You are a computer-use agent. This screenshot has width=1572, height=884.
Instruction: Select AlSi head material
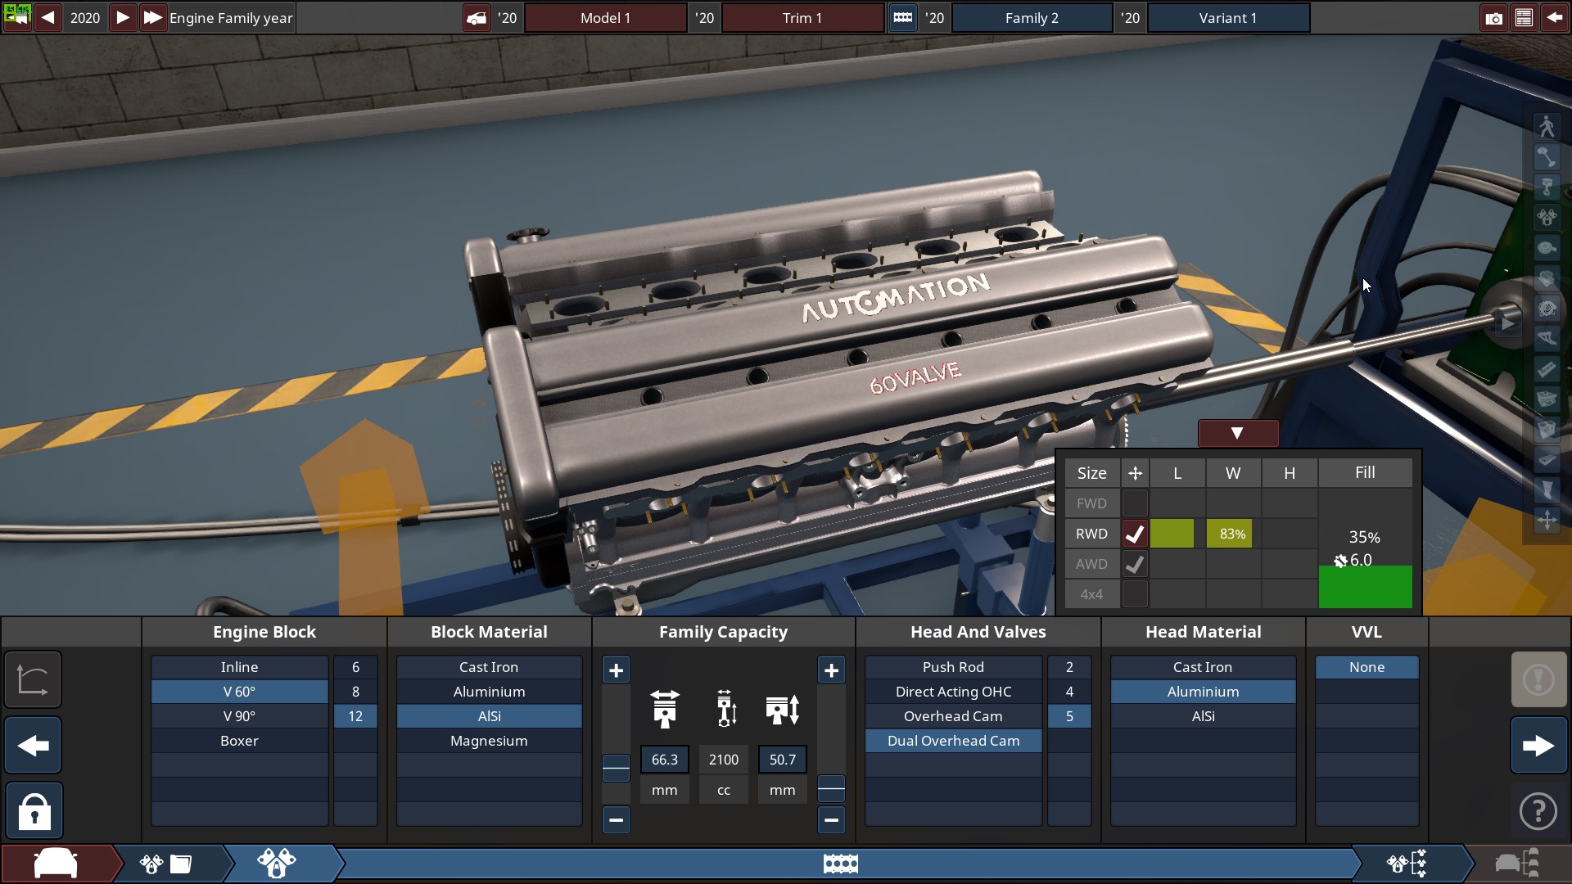click(1203, 716)
